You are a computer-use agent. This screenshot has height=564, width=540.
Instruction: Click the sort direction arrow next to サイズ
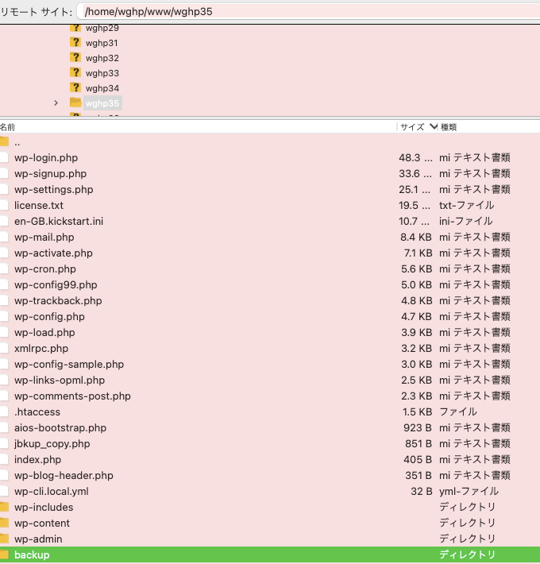point(434,126)
